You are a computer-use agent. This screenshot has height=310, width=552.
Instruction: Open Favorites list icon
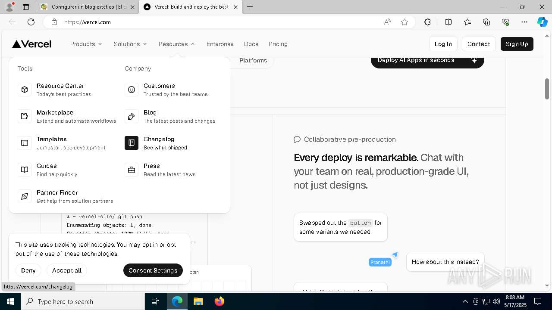pos(467,22)
